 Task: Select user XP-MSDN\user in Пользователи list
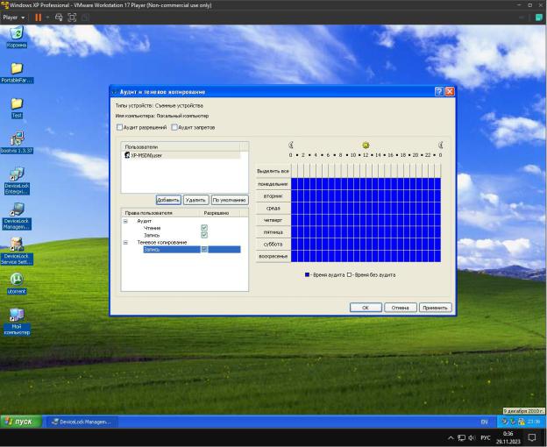pos(181,155)
